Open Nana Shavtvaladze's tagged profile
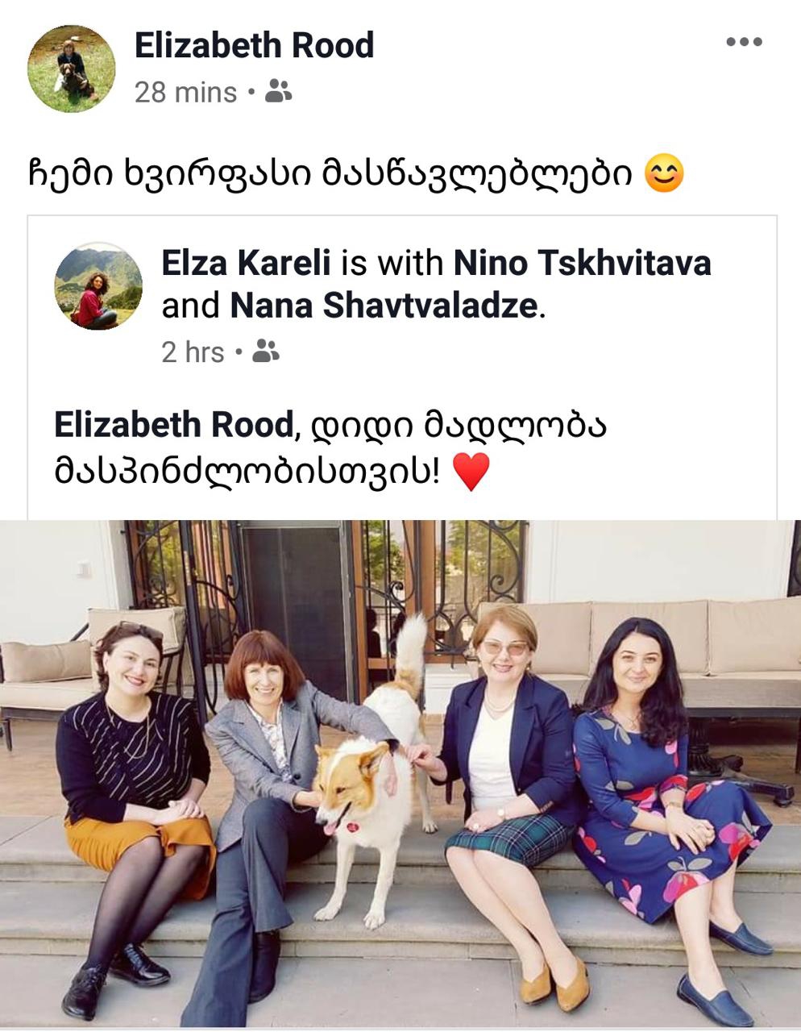 [x=384, y=305]
